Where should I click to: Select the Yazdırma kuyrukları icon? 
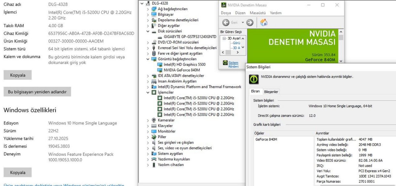tap(154, 159)
